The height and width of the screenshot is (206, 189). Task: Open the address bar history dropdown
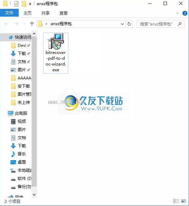pyautogui.click(x=122, y=24)
